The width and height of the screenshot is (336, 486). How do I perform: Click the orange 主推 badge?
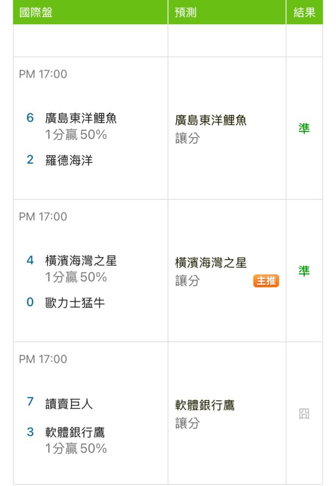266,281
